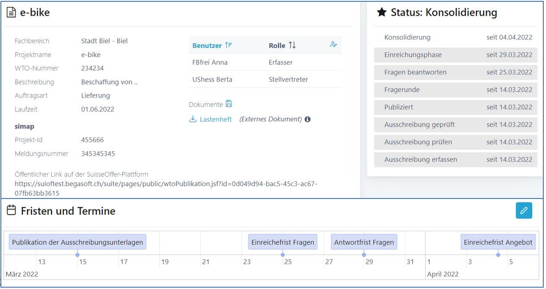The width and height of the screenshot is (546, 289).
Task: Click the April 2022 label on the timeline
Action: [443, 274]
